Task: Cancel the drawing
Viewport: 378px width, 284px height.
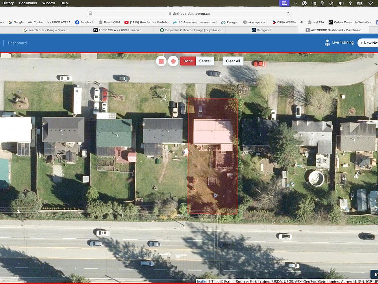Action: (205, 61)
